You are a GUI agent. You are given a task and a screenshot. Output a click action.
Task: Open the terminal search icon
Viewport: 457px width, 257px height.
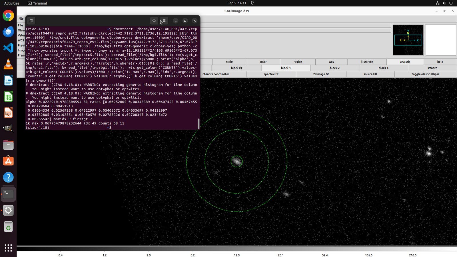154,21
